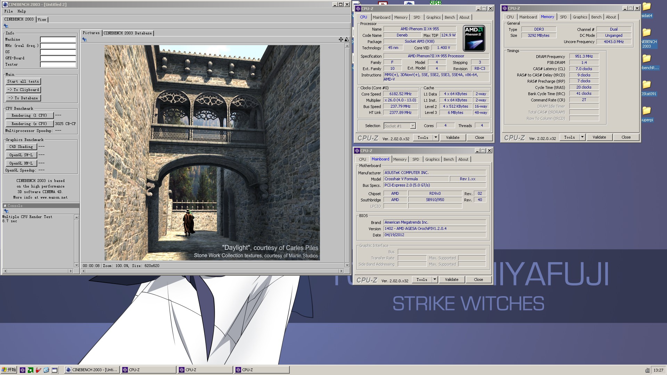The image size is (667, 375).
Task: Click the pin icon in the Console panel
Action: pos(6,211)
